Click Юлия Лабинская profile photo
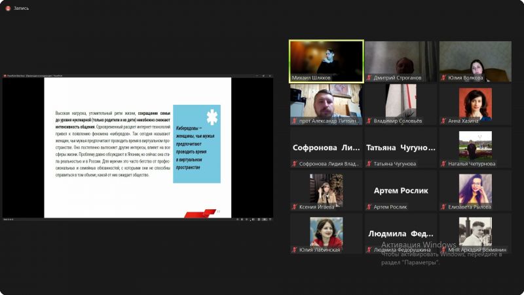Screen dimensions: 524x295 [326, 232]
